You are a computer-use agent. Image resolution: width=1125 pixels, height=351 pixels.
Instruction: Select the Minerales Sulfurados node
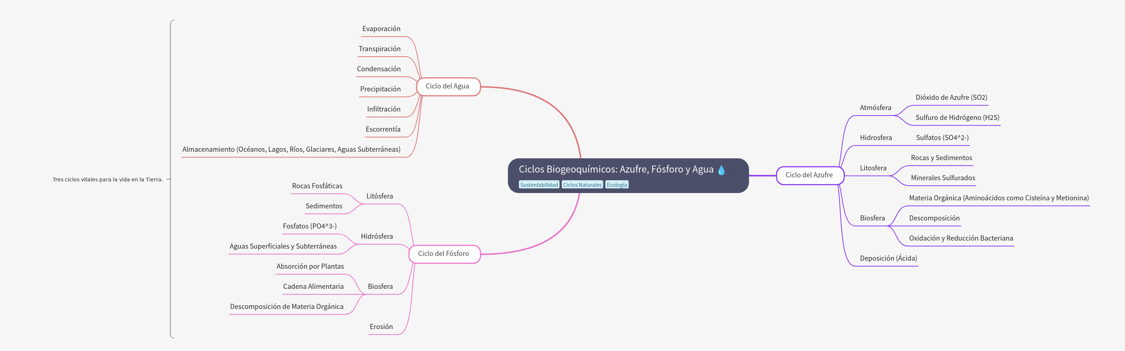(x=943, y=178)
